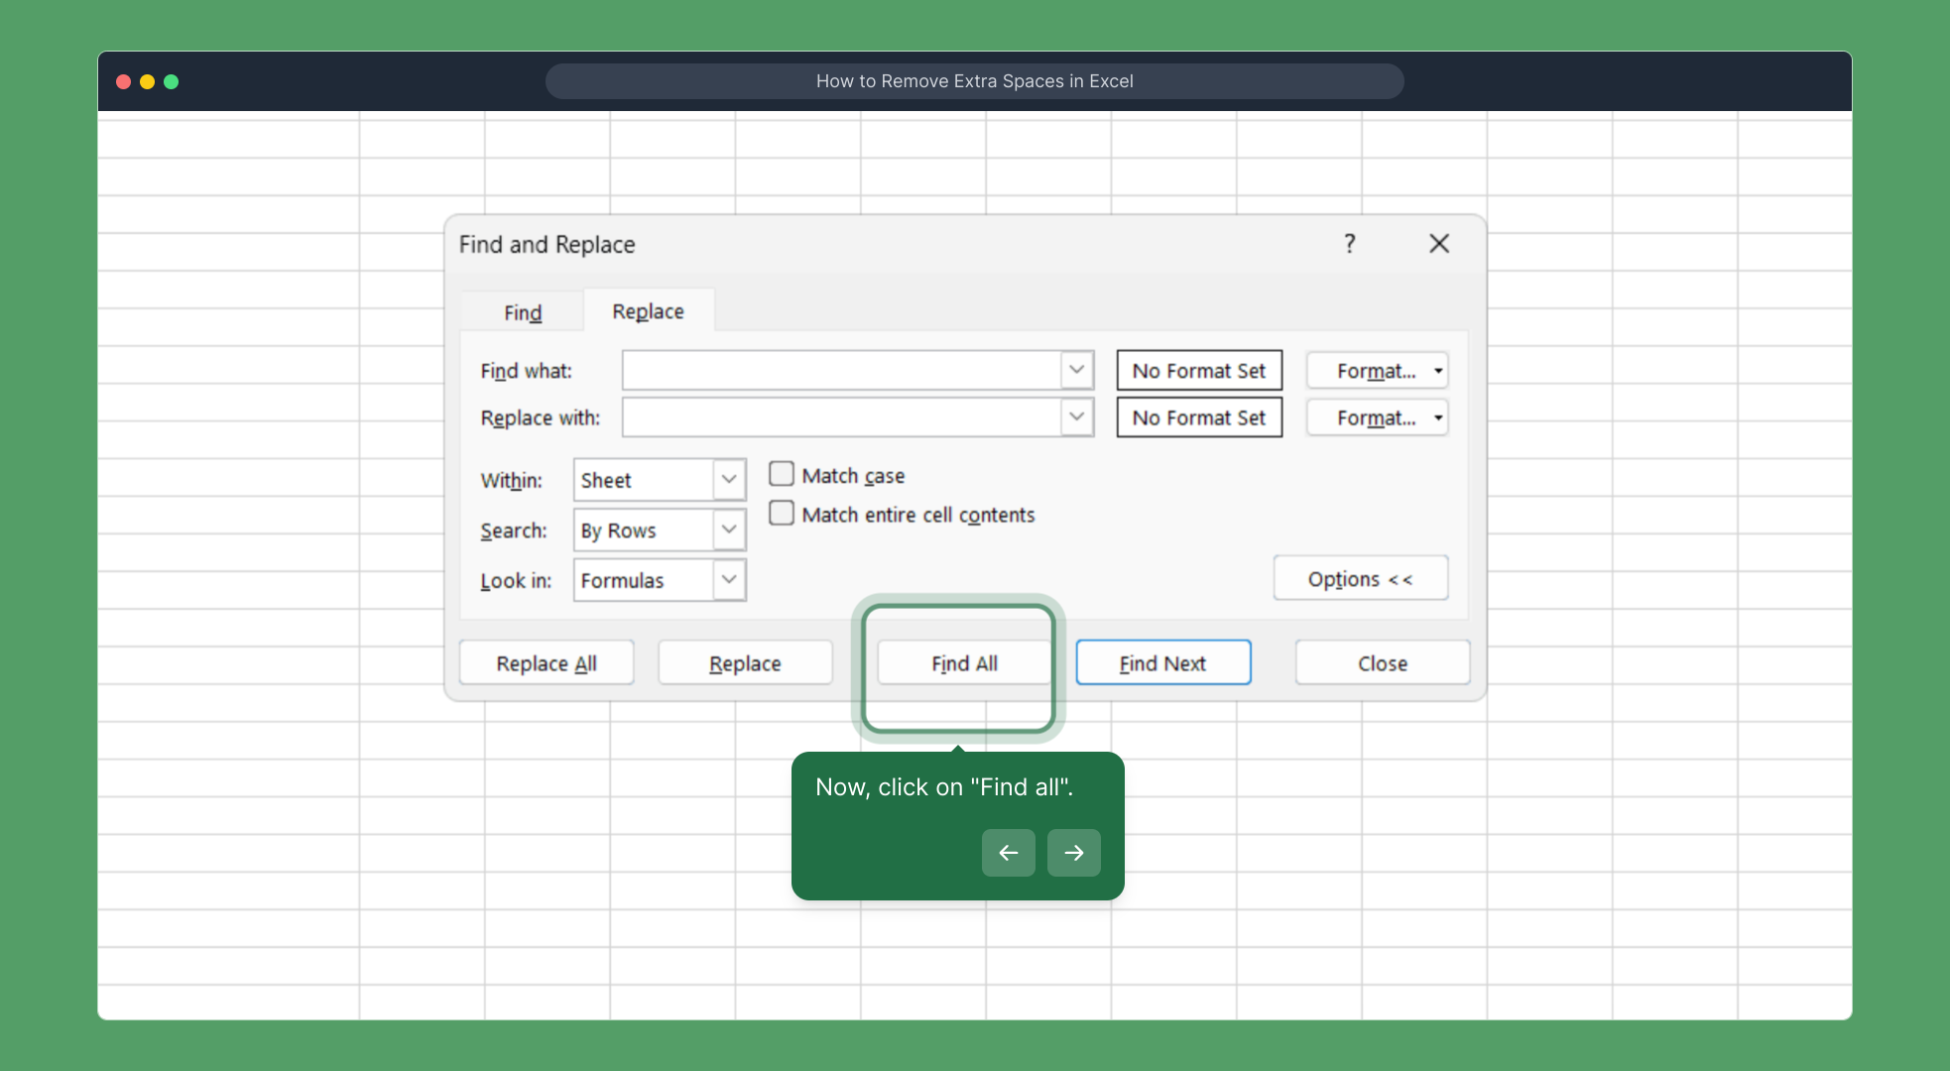Screen dimensions: 1950x1071
Task: Enable the Match case checkbox
Action: tap(782, 474)
